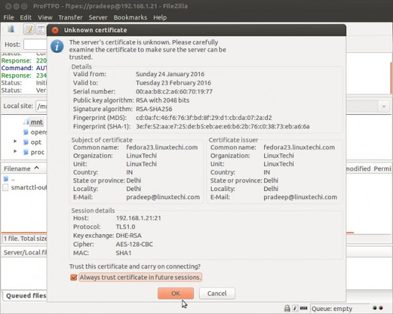The width and height of the screenshot is (393, 314).
Task: Click the Server/Local file column header
Action: coord(25,253)
